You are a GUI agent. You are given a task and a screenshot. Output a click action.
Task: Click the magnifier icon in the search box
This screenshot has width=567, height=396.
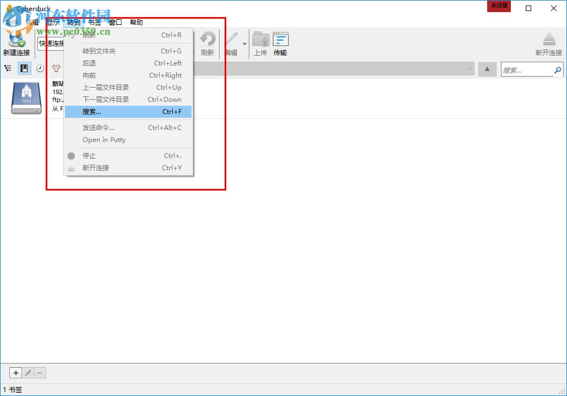558,70
